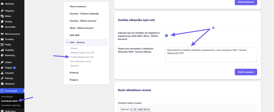The width and height of the screenshot is (274, 112).
Task: Click into Vlastní text nesouhlasu textarea
Action: (x=211, y=55)
